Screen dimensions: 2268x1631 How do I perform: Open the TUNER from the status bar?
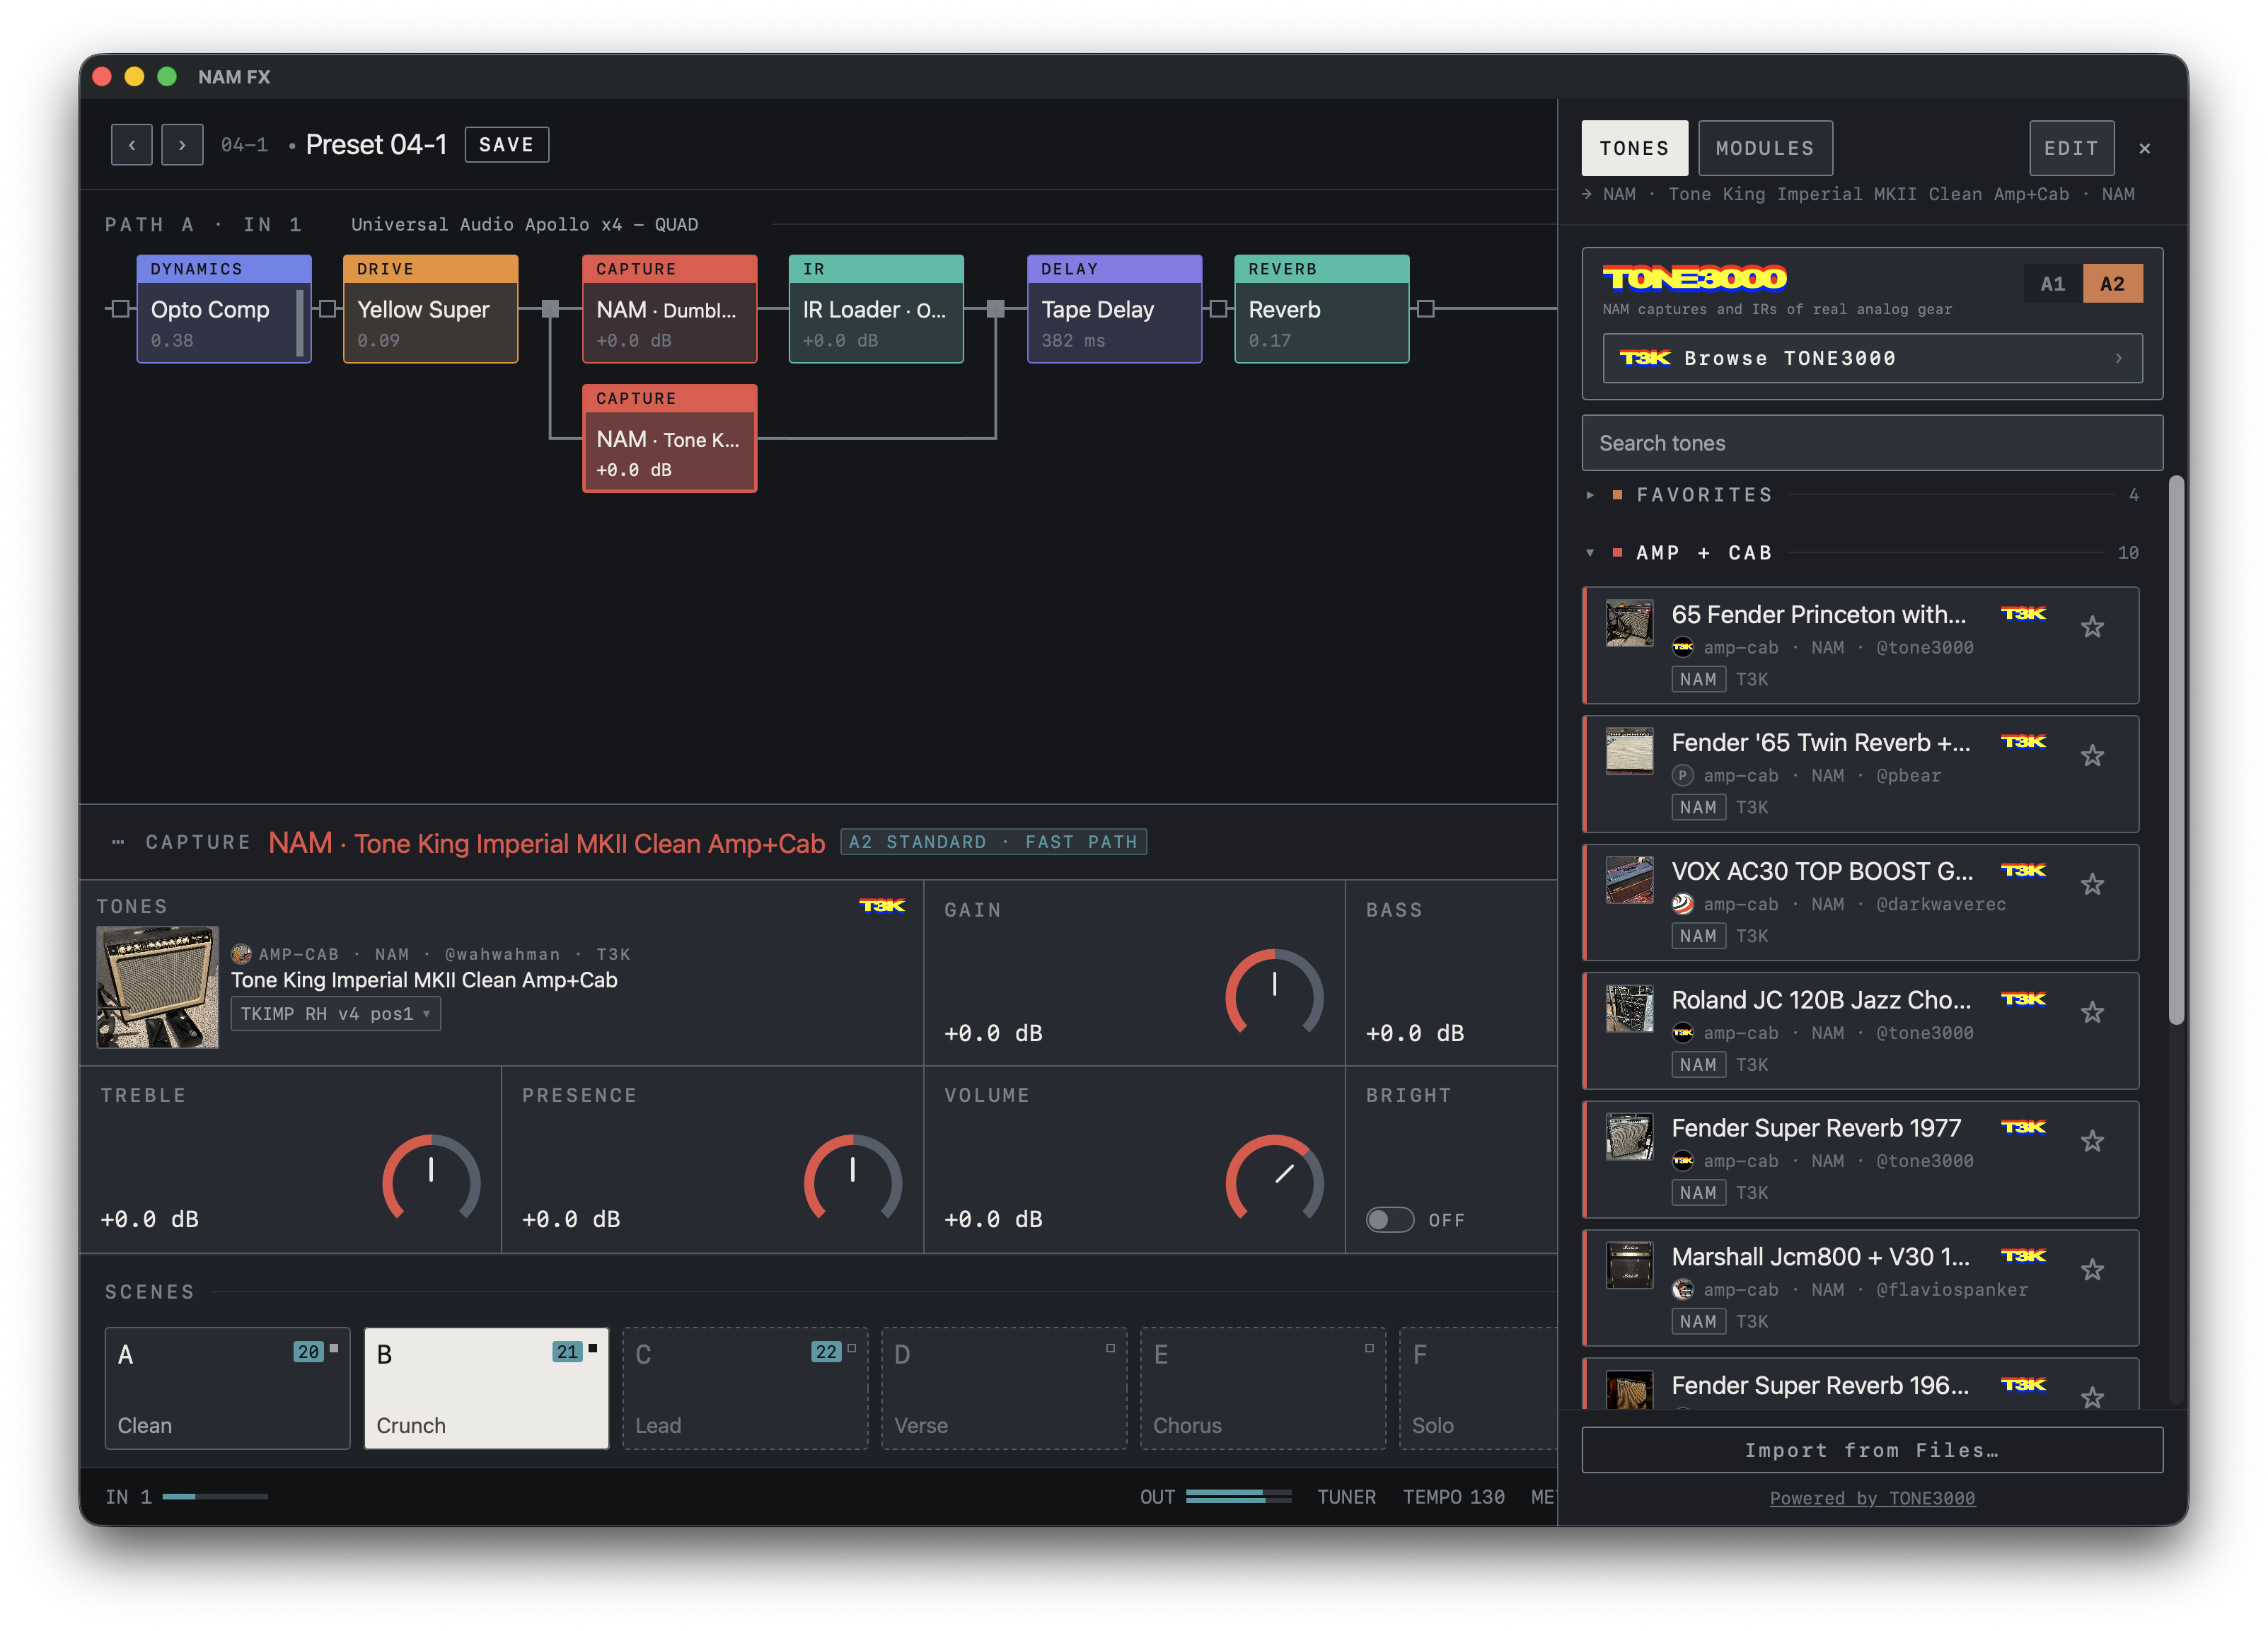click(1346, 1497)
